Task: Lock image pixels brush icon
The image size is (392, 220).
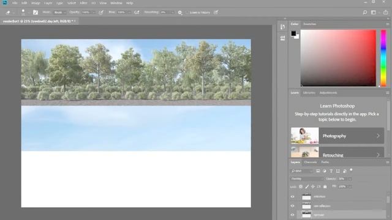Action: [307, 186]
